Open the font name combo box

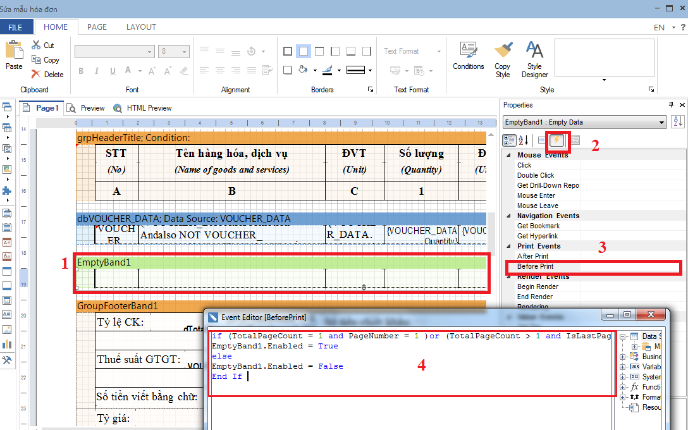pyautogui.click(x=114, y=51)
